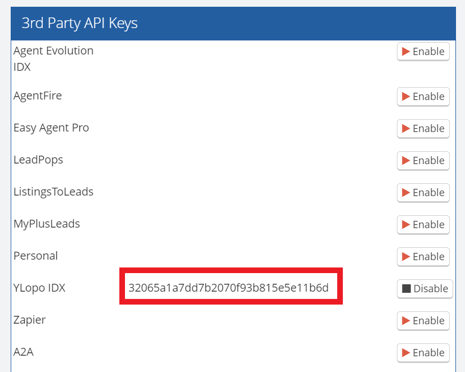Viewport: 465px width, 372px height.
Task: Click the dark square stop icon on YLopo IDX Disable button
Action: 405,289
